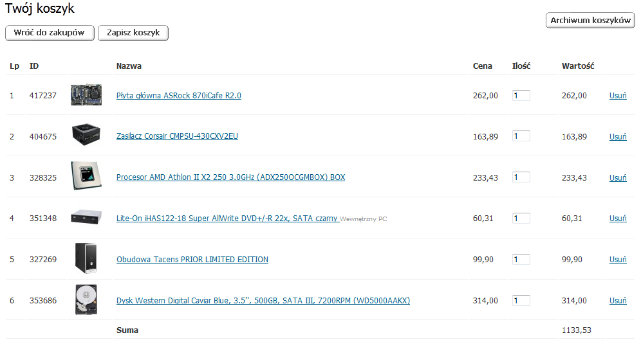Open the ASRock 870iCafe R2.0 motherboard link
Screen dimensions: 641x340
pyautogui.click(x=179, y=96)
